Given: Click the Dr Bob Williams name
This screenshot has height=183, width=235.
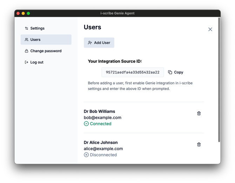Looking at the screenshot, I should pyautogui.click(x=100, y=111).
